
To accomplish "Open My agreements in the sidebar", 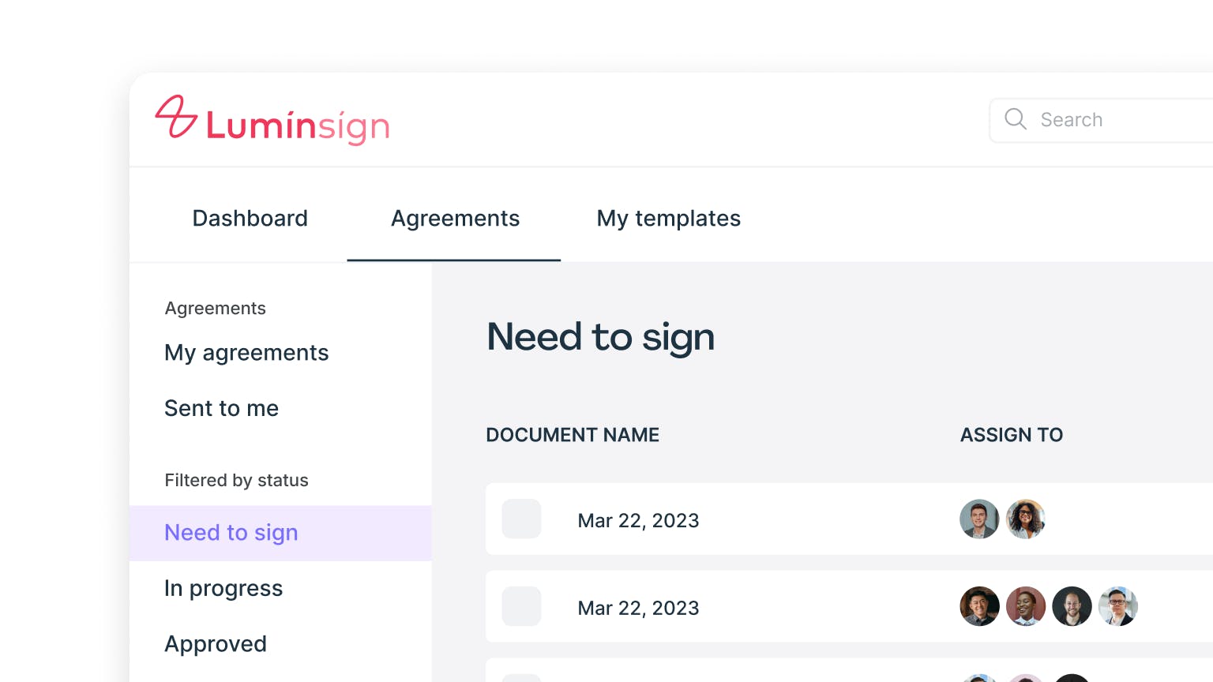I will [246, 353].
